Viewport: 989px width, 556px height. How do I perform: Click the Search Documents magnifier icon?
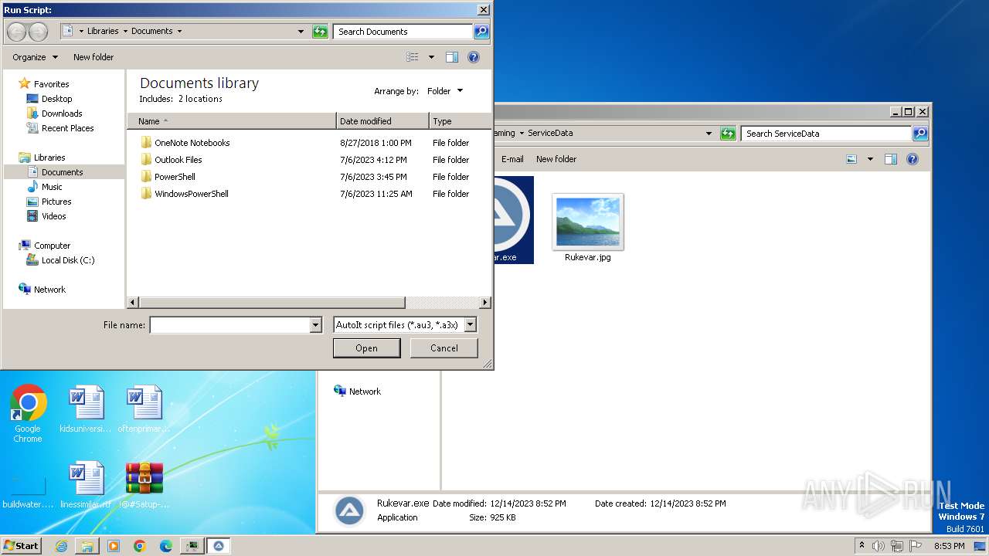point(481,32)
